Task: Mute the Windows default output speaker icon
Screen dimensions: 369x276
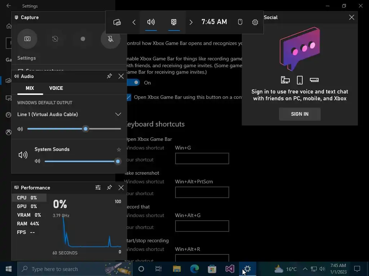Action: point(20,129)
